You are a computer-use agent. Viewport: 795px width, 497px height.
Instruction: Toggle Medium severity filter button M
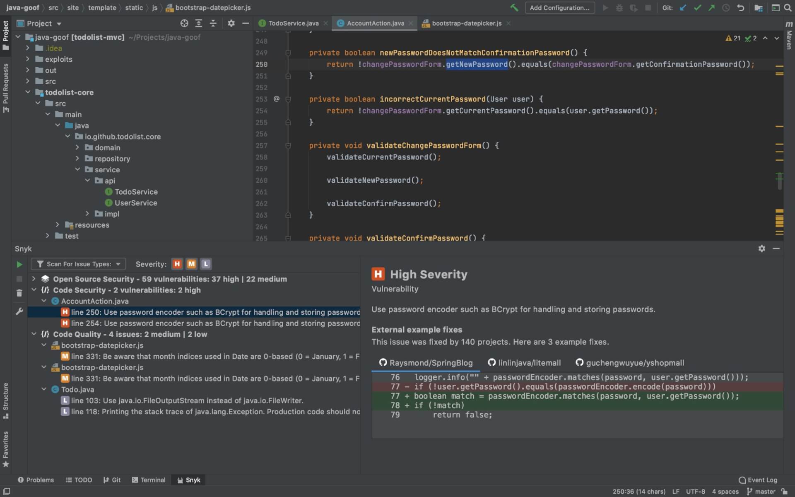tap(191, 264)
